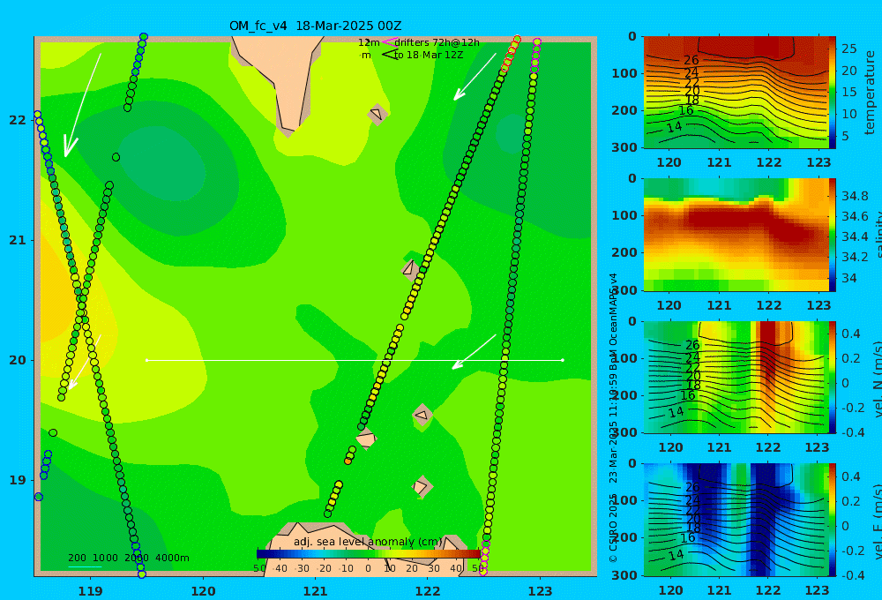Click the 25 tick on temperature colorbar

848,49
